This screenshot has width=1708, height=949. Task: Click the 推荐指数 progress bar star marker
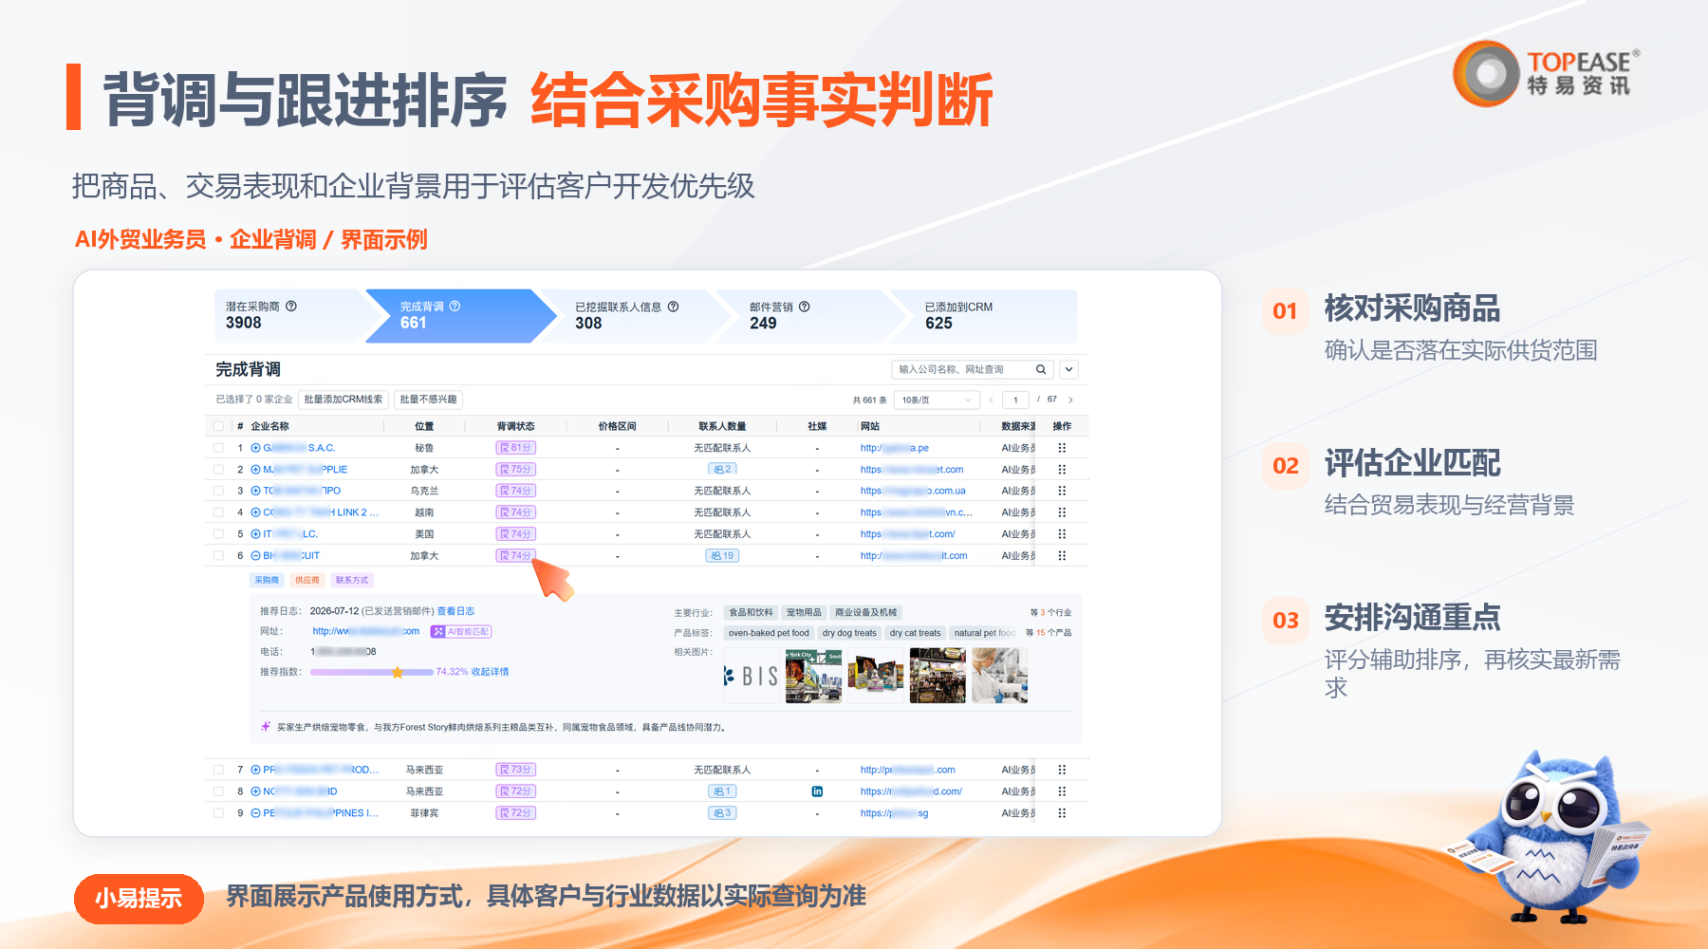point(398,672)
